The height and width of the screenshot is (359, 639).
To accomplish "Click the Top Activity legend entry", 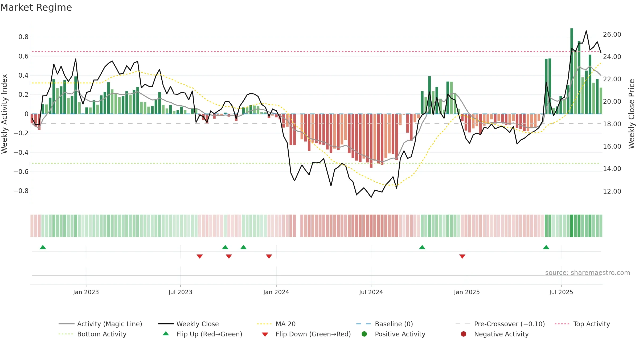I will [582, 324].
